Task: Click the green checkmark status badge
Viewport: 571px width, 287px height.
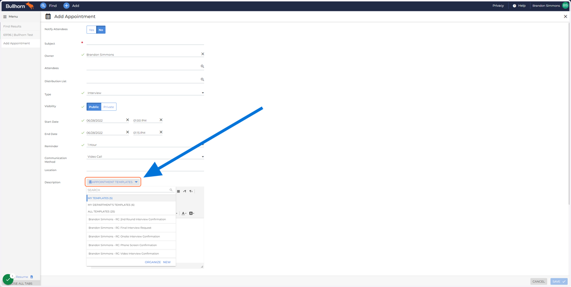Action: [8, 279]
